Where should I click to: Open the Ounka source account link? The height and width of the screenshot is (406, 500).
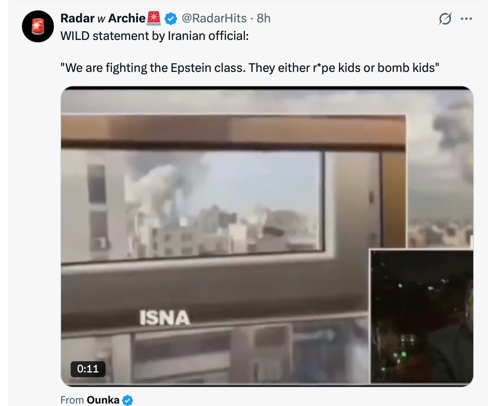tap(103, 400)
